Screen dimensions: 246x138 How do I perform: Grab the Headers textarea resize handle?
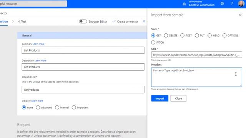(241, 85)
